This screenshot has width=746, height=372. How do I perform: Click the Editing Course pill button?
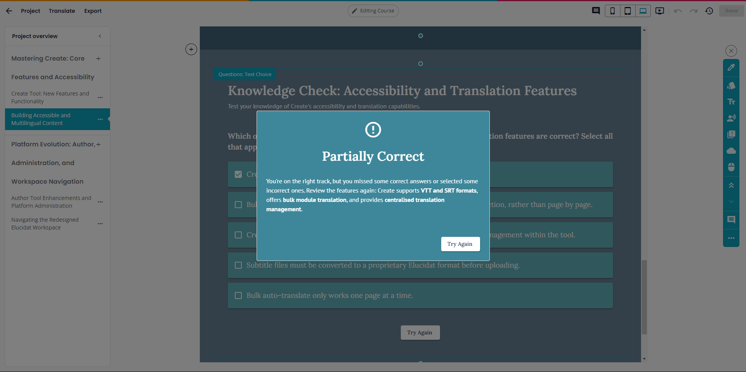(373, 11)
